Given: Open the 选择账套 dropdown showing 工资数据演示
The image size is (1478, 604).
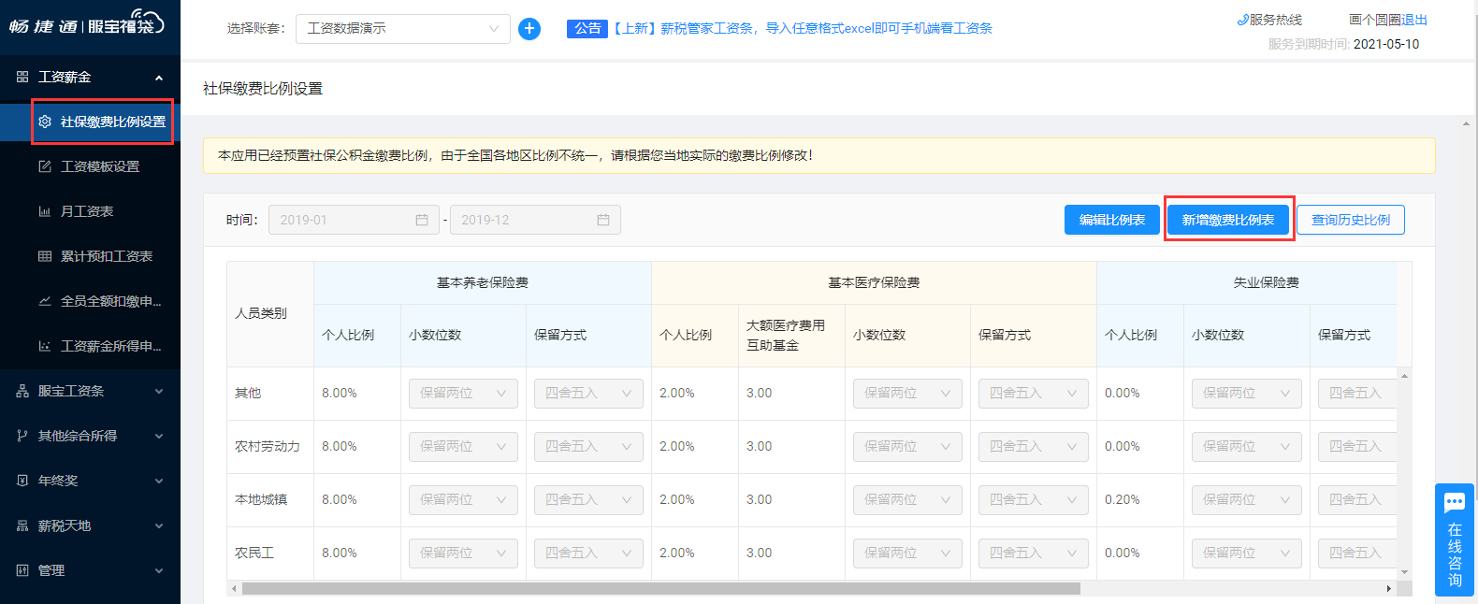Looking at the screenshot, I should [402, 29].
